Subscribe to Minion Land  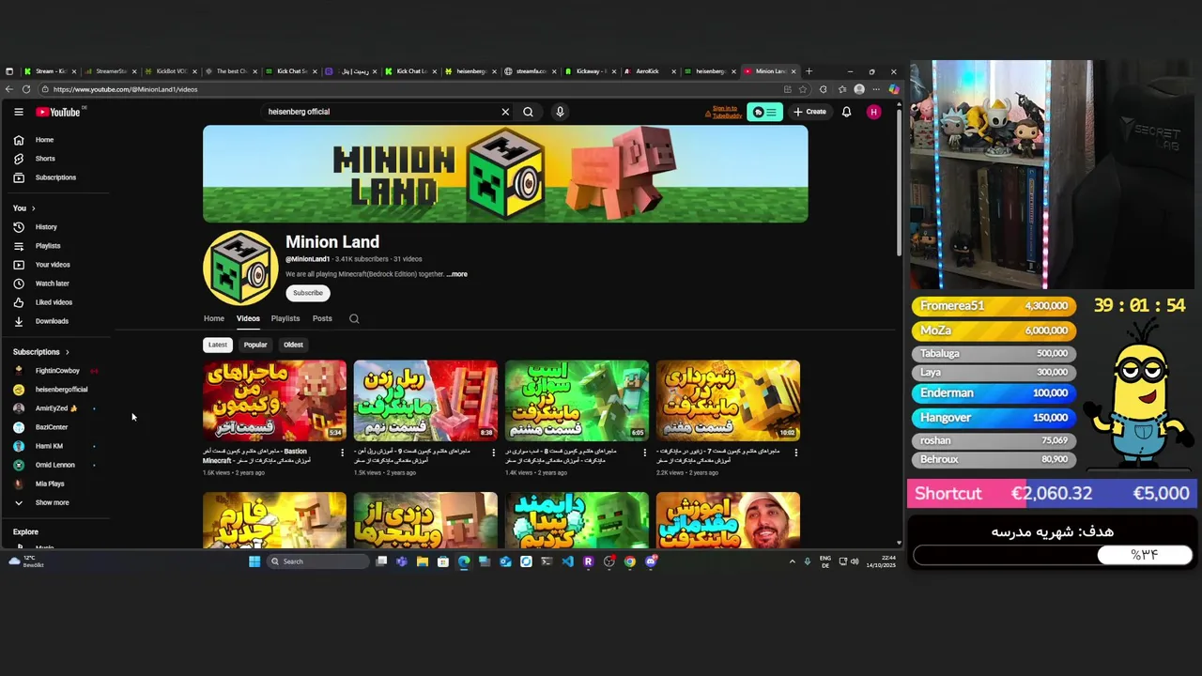(308, 293)
